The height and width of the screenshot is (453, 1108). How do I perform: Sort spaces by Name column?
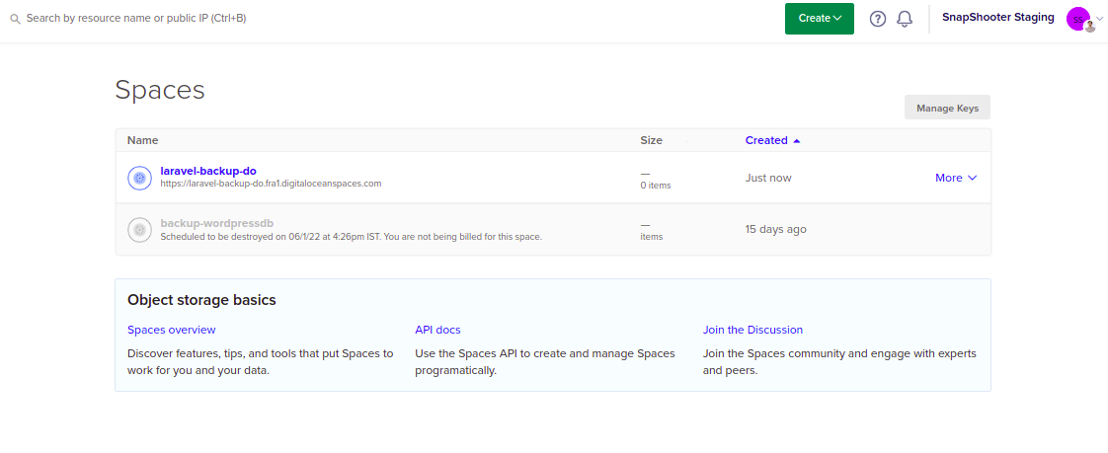click(x=143, y=140)
